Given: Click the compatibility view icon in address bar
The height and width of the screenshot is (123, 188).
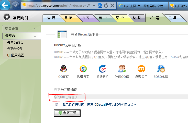Looking at the screenshot, I should 100,5.
